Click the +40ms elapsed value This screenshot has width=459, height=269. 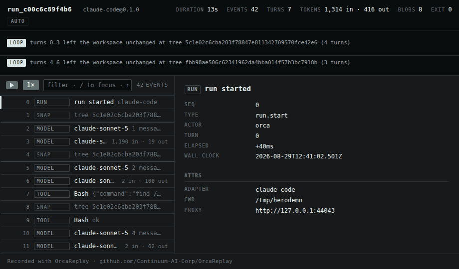264,146
